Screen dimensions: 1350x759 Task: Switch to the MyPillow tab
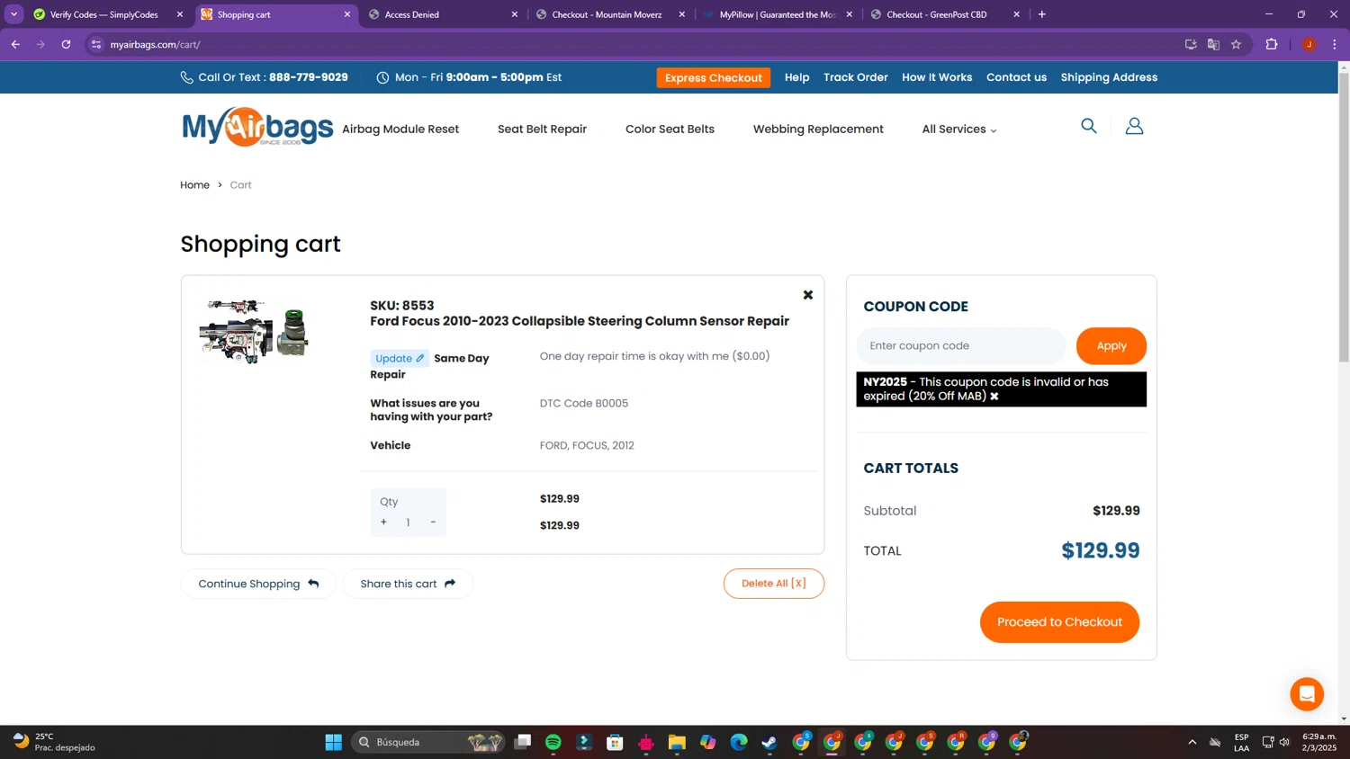[776, 14]
